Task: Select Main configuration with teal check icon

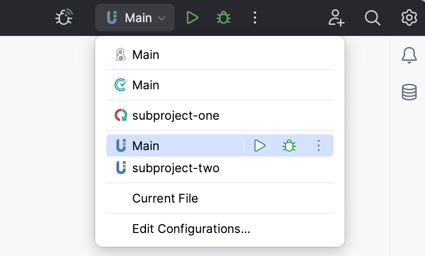Action: click(x=146, y=85)
